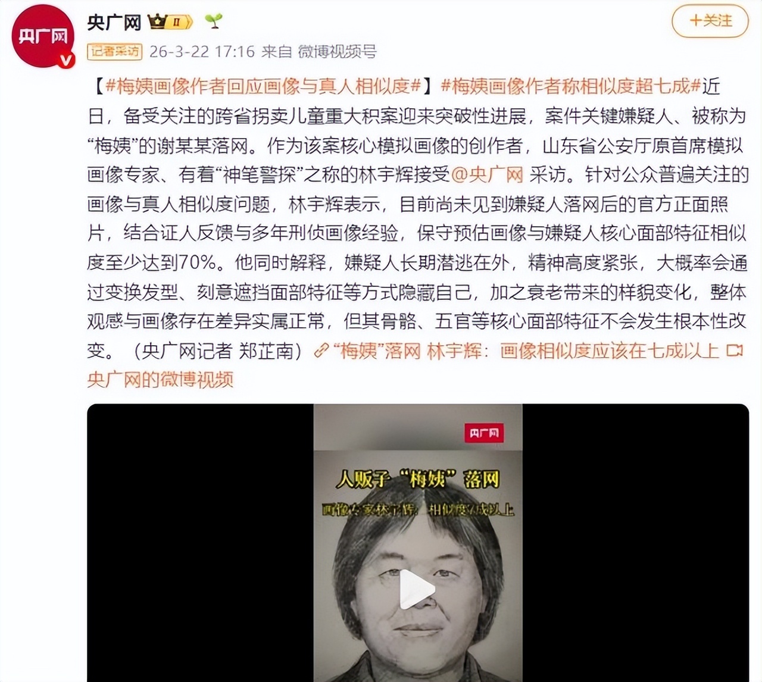Play the 梅姨 sketch video
Image resolution: width=762 pixels, height=682 pixels.
tap(417, 590)
